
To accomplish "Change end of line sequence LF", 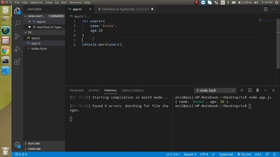I will coord(213,154).
